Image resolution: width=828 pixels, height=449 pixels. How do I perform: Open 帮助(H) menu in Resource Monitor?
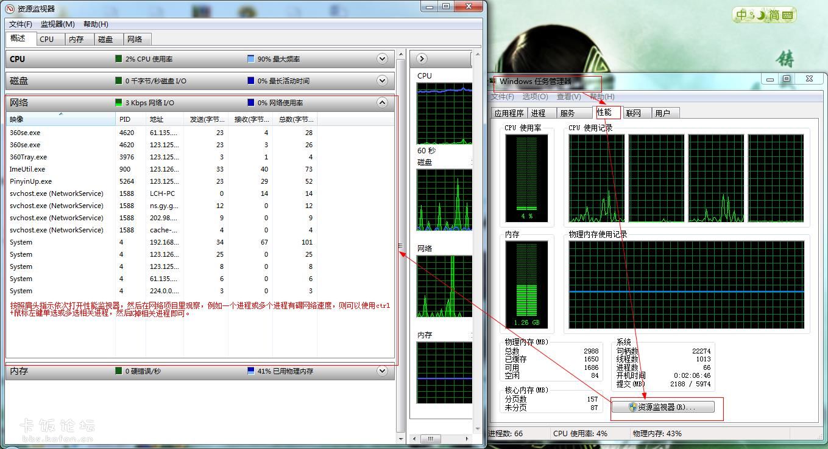[x=96, y=24]
